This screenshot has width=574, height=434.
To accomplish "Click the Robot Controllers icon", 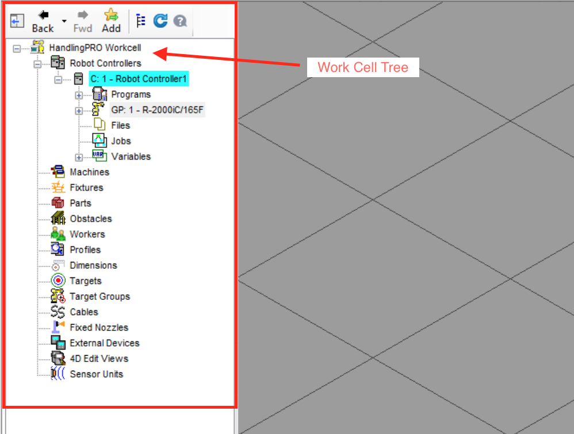I will (x=58, y=63).
